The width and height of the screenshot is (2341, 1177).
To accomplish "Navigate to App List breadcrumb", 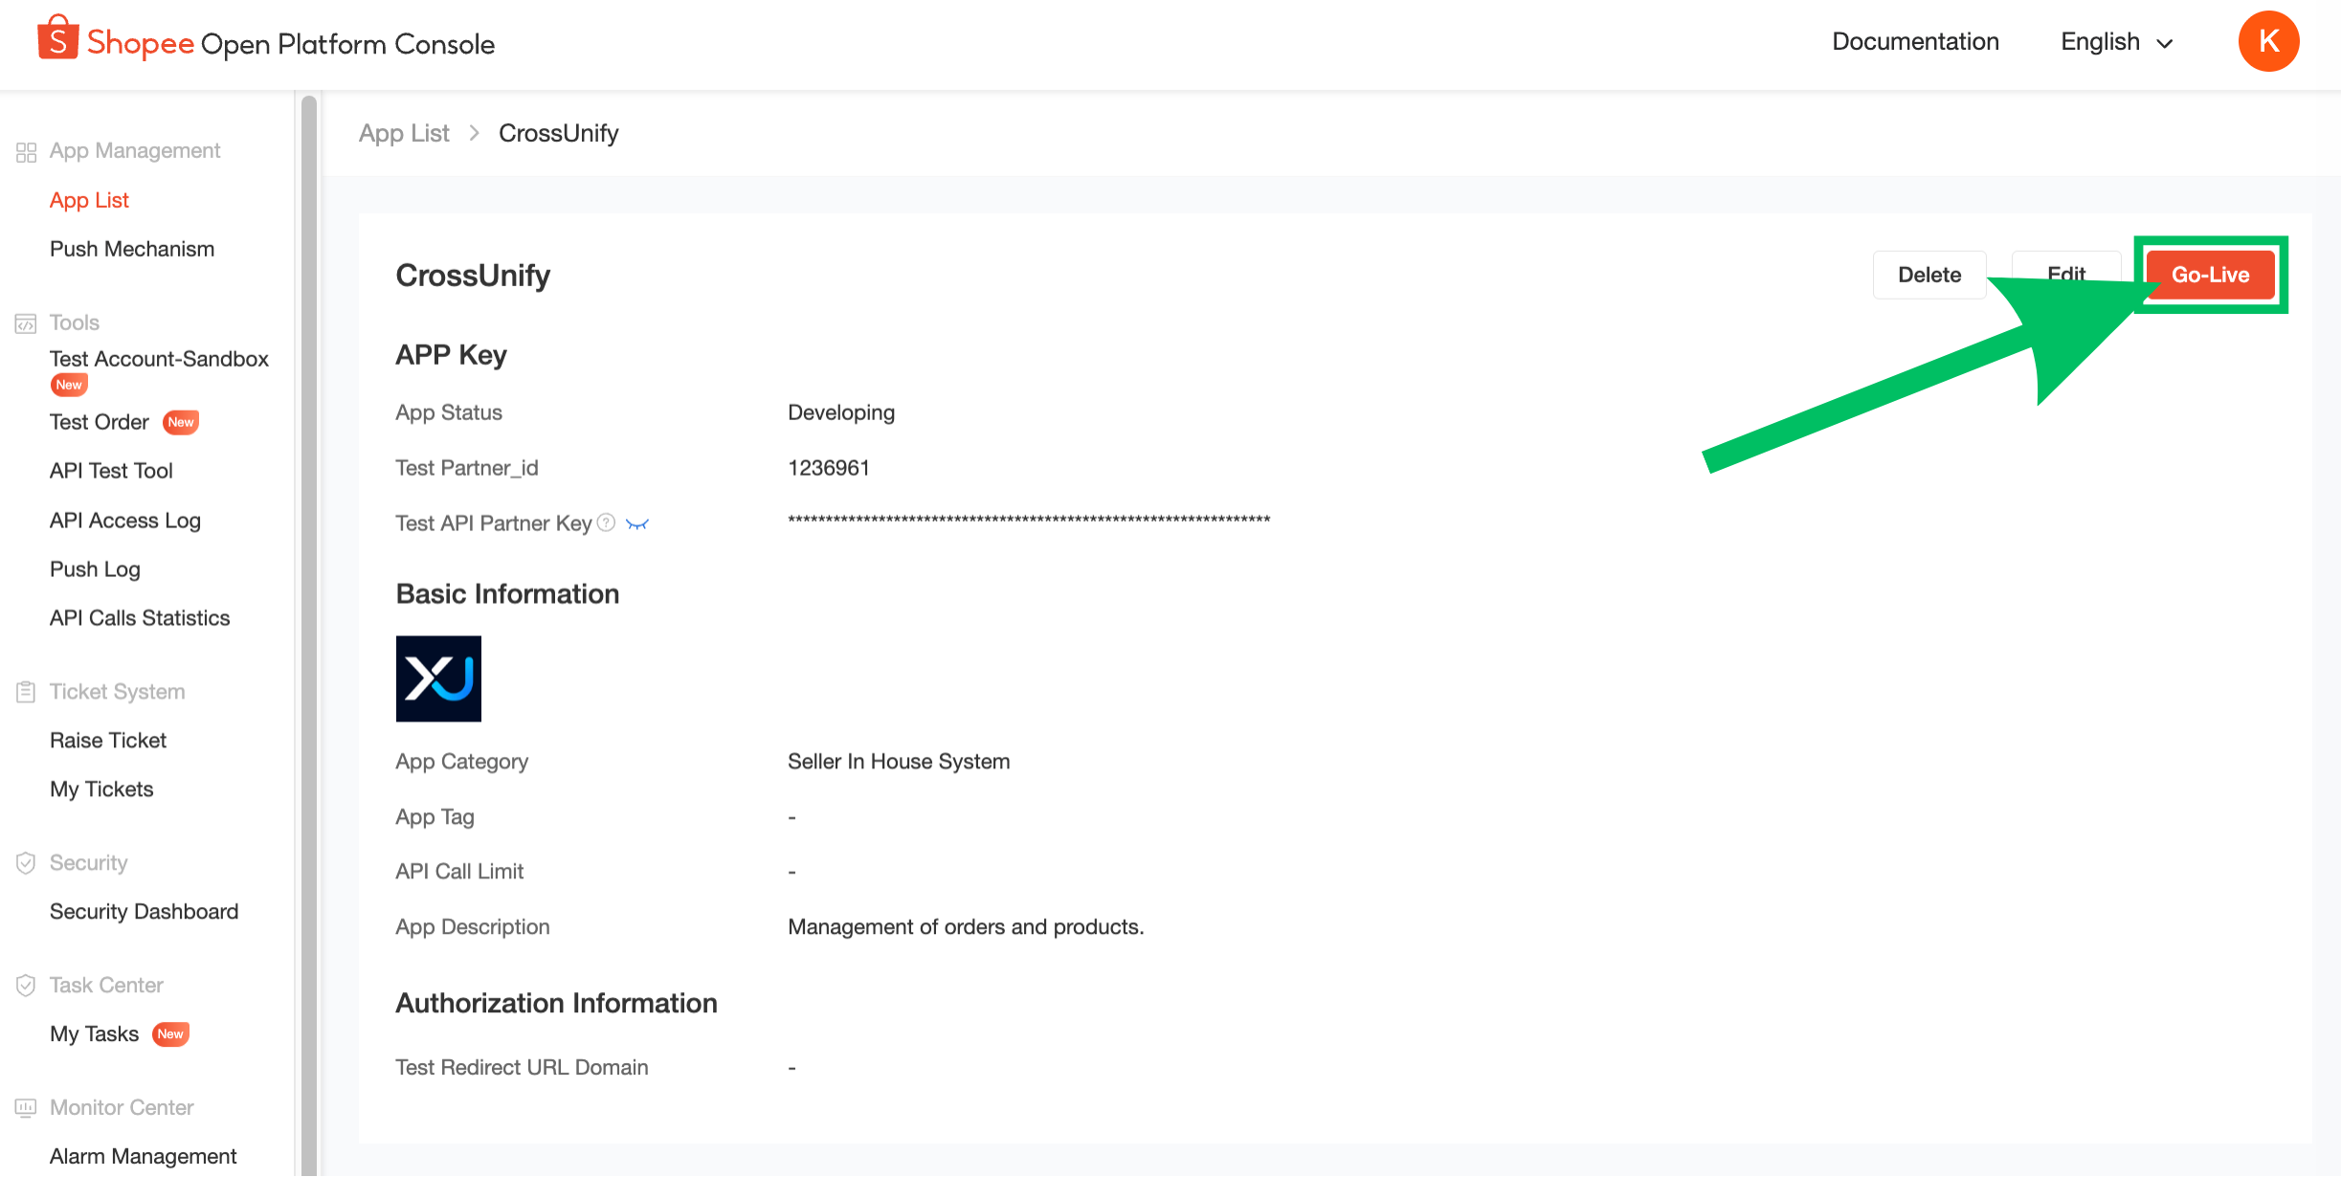I will click(404, 133).
